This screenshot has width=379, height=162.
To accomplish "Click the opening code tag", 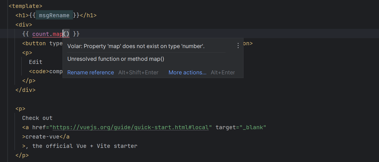I will [x=39, y=72].
